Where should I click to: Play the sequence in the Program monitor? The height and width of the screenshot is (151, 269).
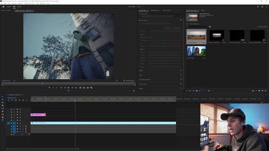tap(69, 88)
